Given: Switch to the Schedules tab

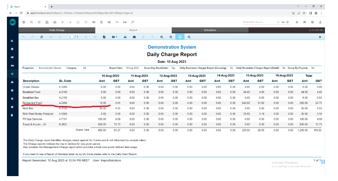Looking at the screenshot, I should tap(210, 30).
